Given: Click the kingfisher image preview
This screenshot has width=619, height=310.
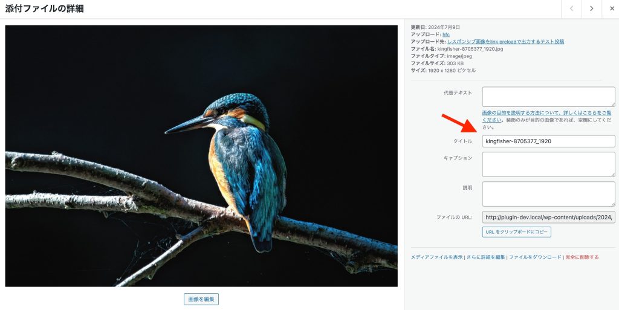Looking at the screenshot, I should point(201,156).
